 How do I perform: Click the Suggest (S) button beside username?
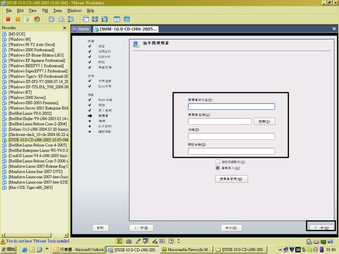pyautogui.click(x=264, y=121)
